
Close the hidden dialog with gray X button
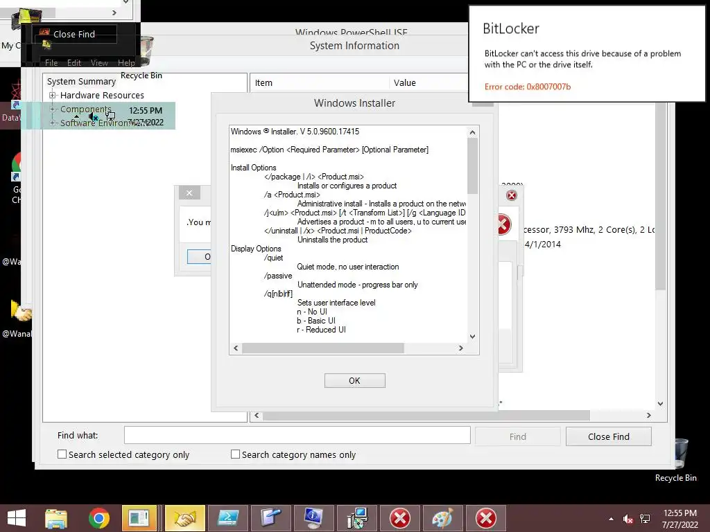point(189,193)
